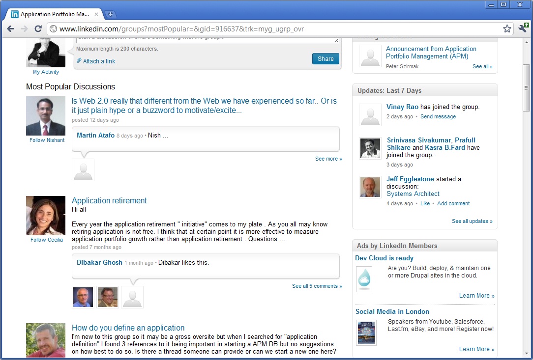
Task: Open the Dev Cloud is ready ad
Action: click(384, 258)
